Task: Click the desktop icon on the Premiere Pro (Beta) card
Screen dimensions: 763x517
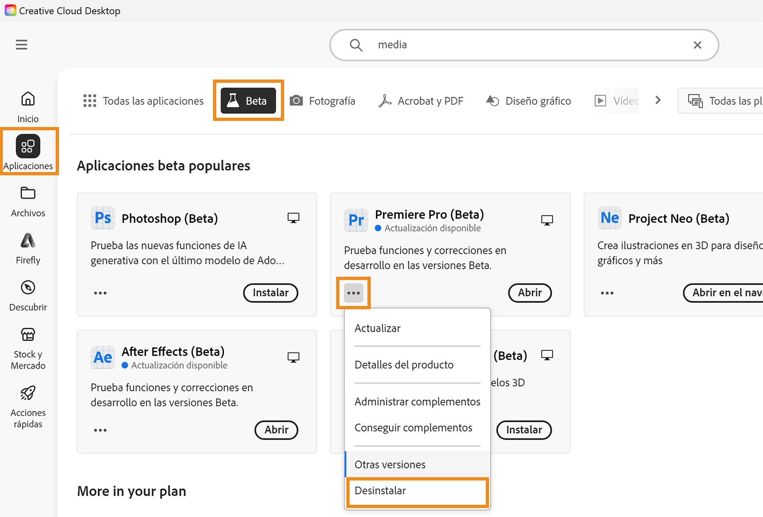Action: [x=547, y=220]
